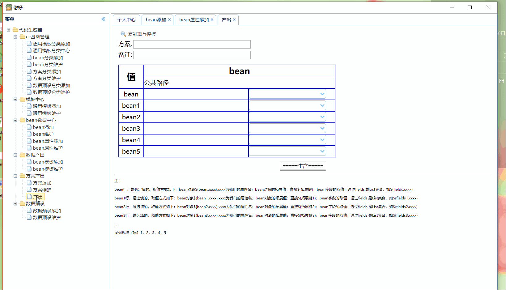Open 数据预设添加 in the tree

click(47, 211)
